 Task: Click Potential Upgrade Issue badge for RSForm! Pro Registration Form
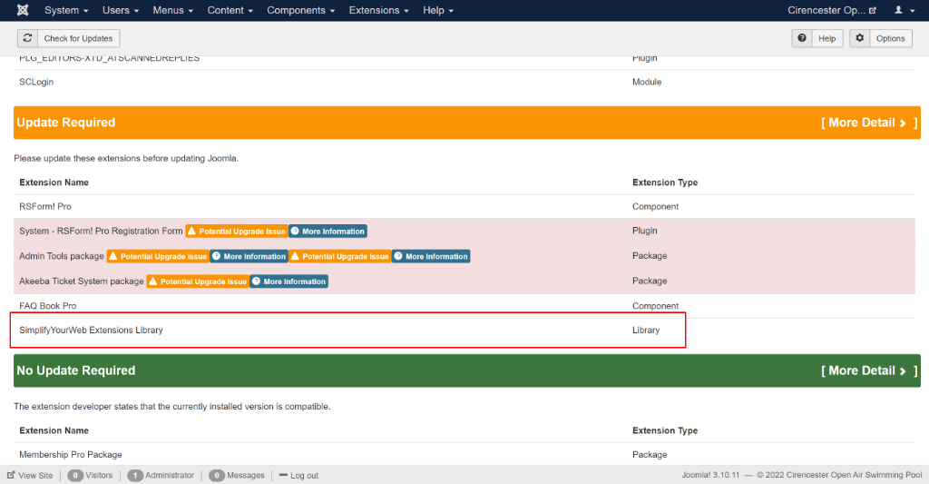pos(236,232)
